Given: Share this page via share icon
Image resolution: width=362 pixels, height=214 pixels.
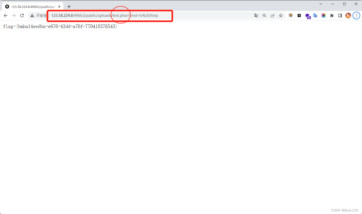Looking at the screenshot, I should click(273, 16).
